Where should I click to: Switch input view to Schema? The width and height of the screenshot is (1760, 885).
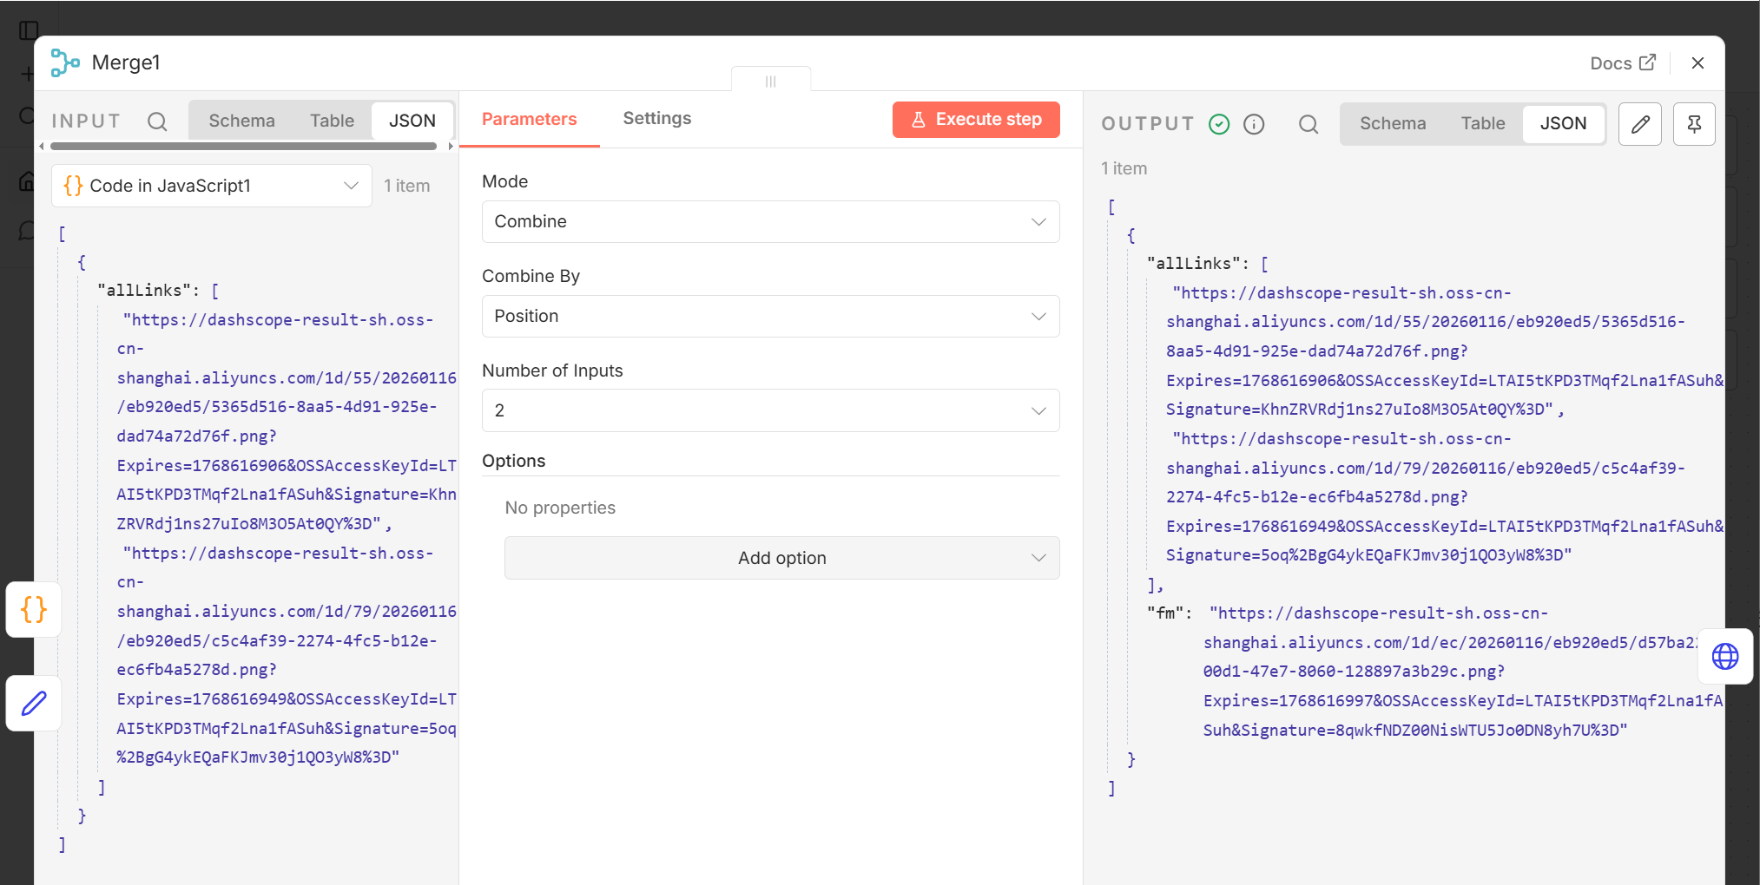click(x=241, y=121)
